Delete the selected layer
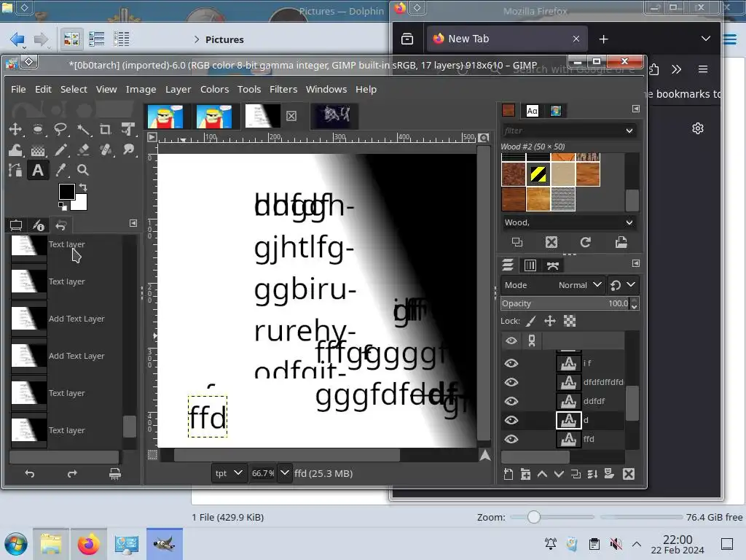 click(x=629, y=474)
